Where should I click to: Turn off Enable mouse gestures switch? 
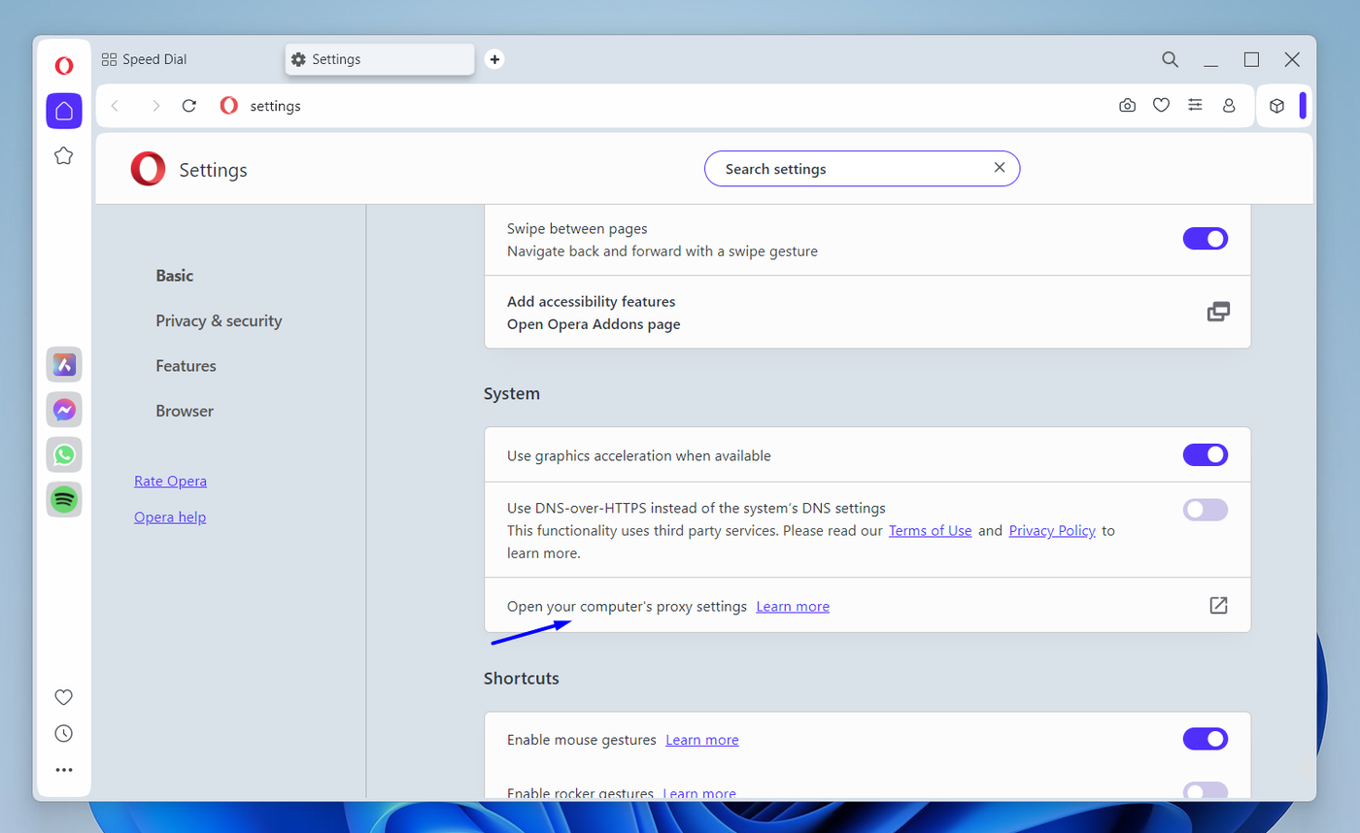(x=1206, y=739)
